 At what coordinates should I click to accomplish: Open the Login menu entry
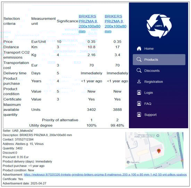pos(149,93)
